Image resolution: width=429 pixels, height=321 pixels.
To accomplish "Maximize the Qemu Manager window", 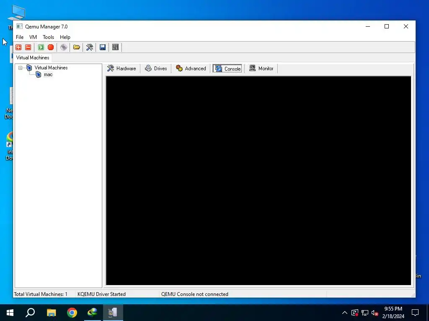I will (x=387, y=26).
